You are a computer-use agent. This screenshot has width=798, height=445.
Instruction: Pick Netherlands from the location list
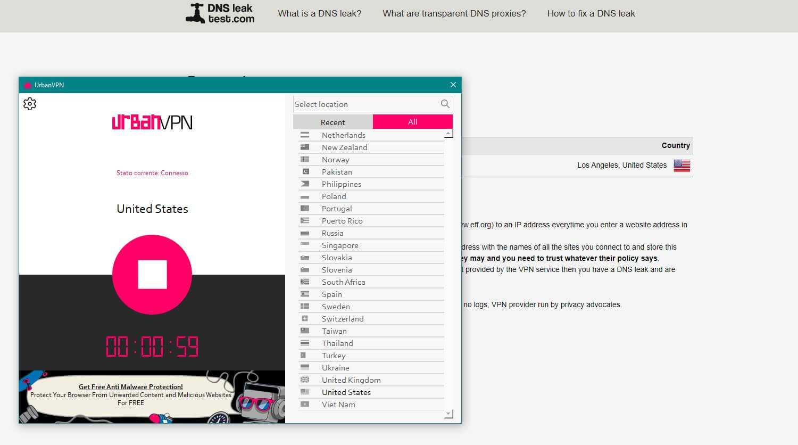pyautogui.click(x=371, y=135)
